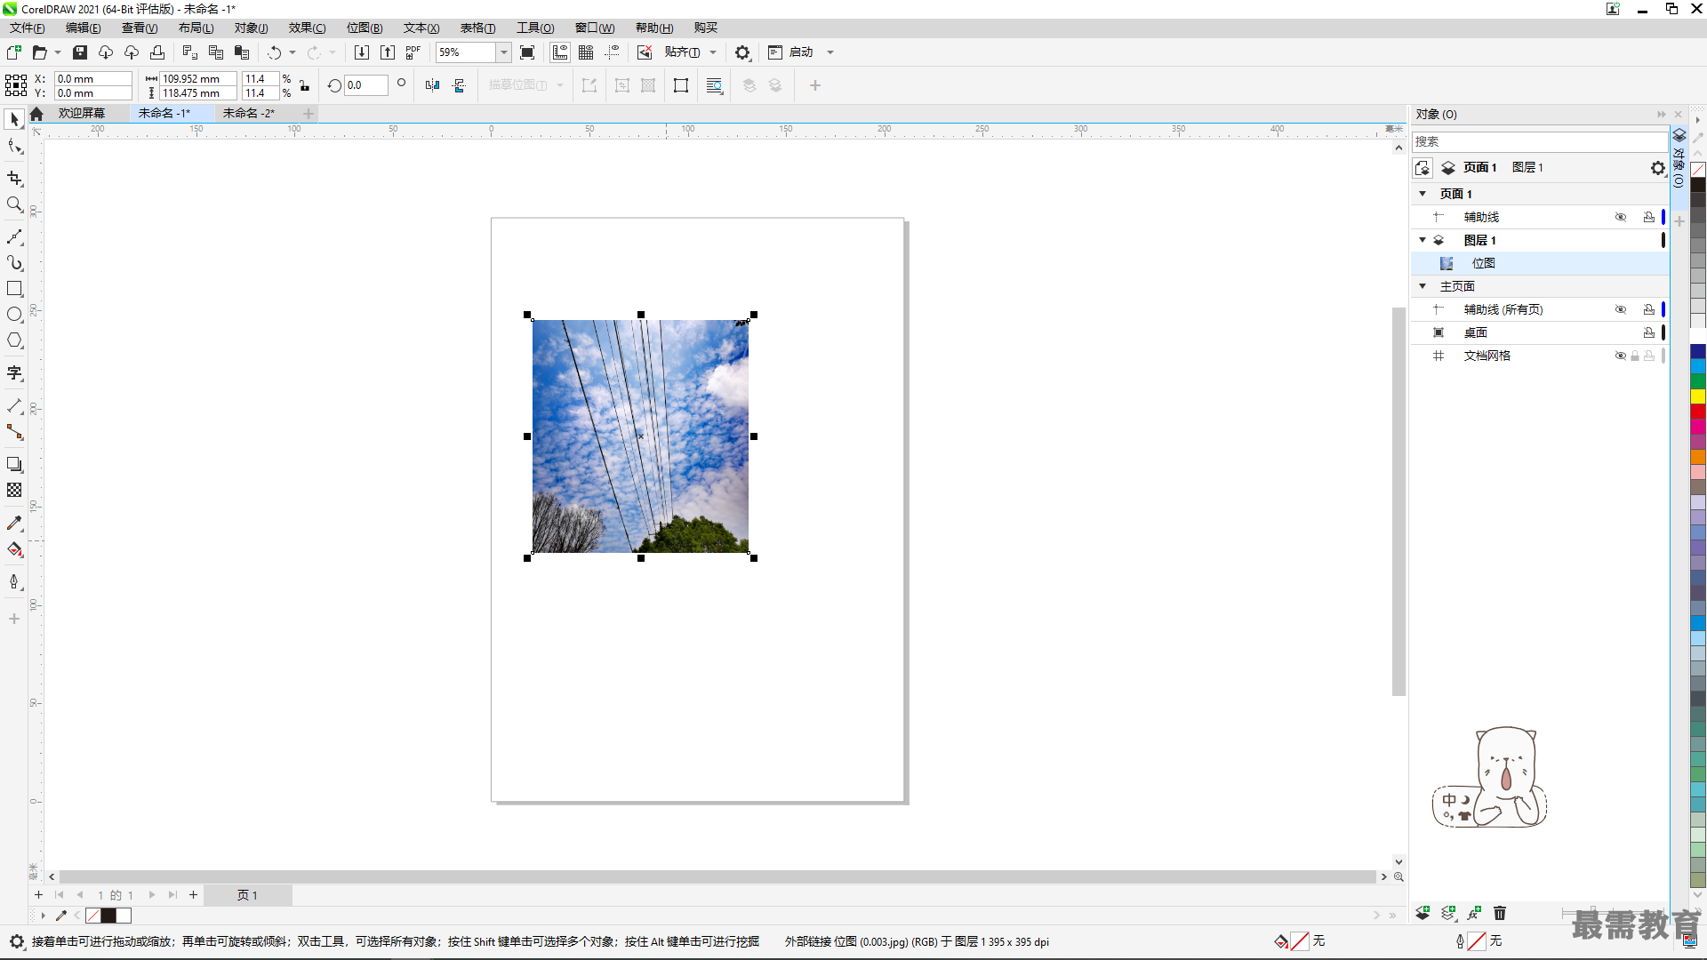The image size is (1707, 960).
Task: Toggle printable icon on 辅助线 (所有页) row
Action: coord(1649,309)
